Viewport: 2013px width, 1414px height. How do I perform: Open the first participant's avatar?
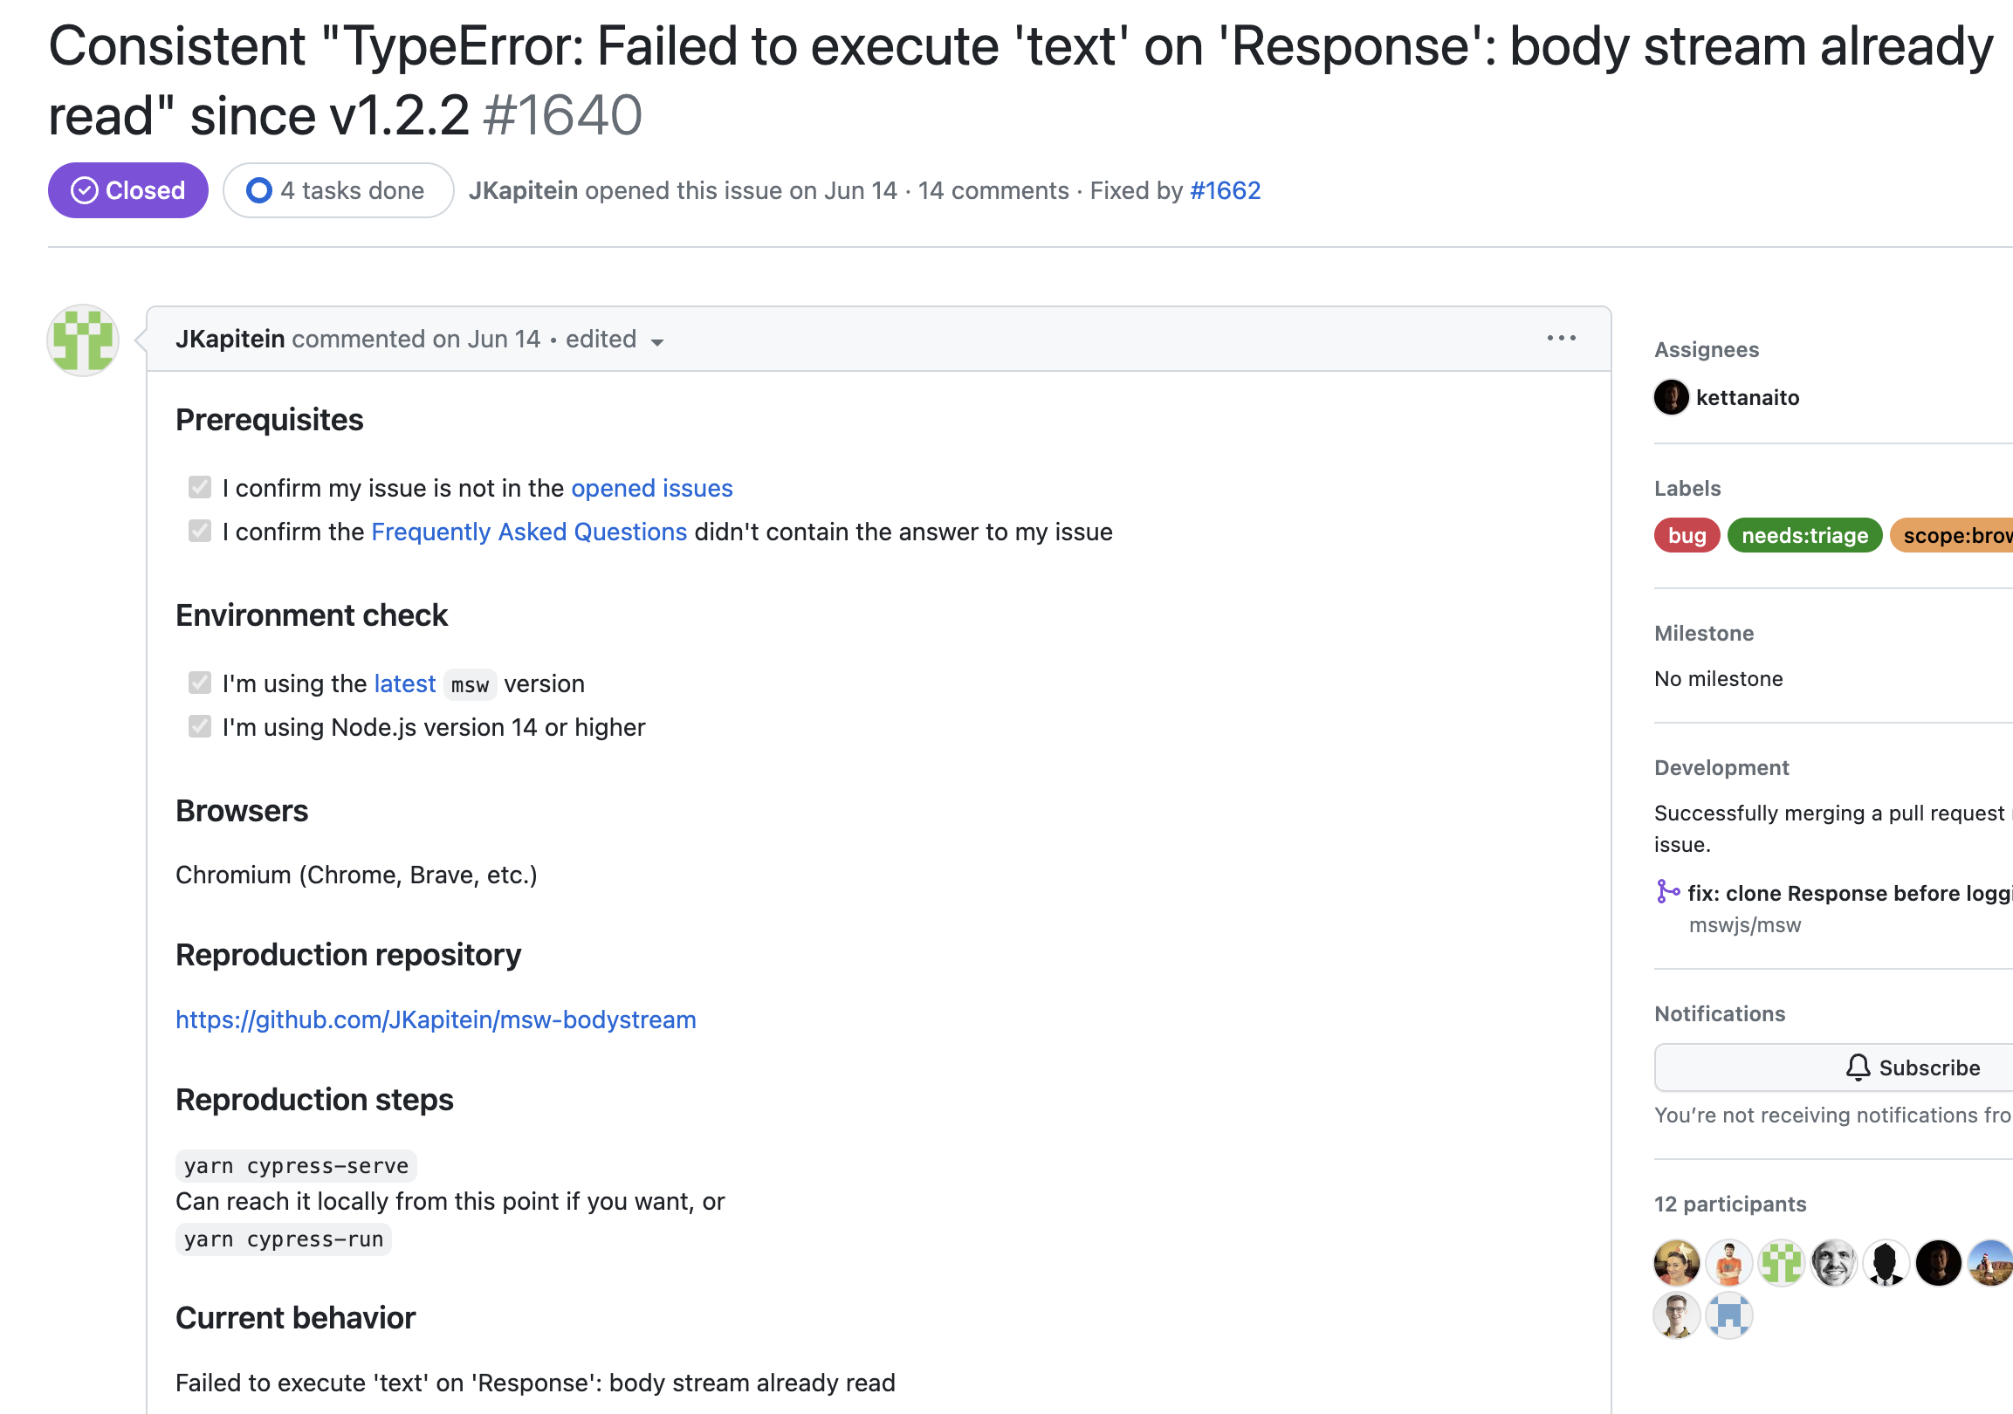(x=1676, y=1263)
